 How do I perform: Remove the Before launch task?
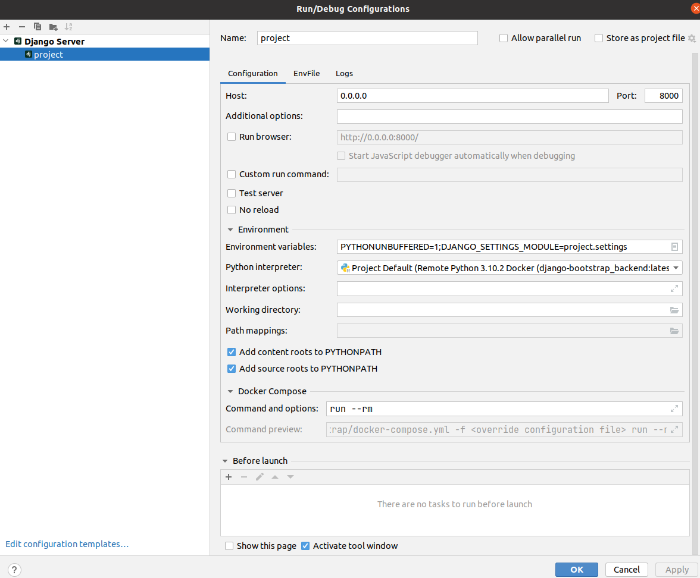244,477
